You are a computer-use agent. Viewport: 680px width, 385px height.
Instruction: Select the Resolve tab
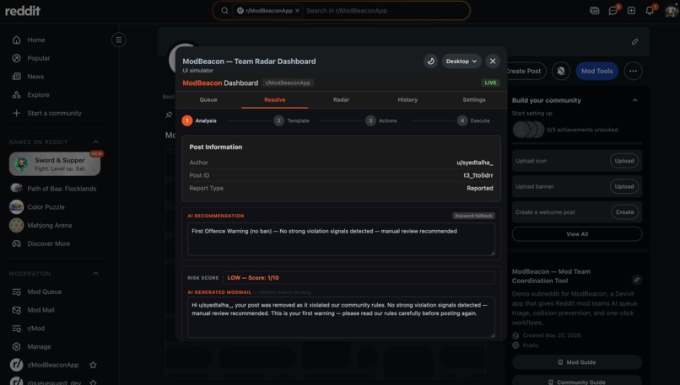pos(275,99)
